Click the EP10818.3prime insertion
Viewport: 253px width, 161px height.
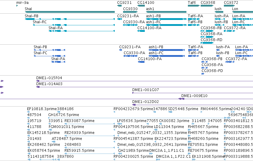click(28, 112)
